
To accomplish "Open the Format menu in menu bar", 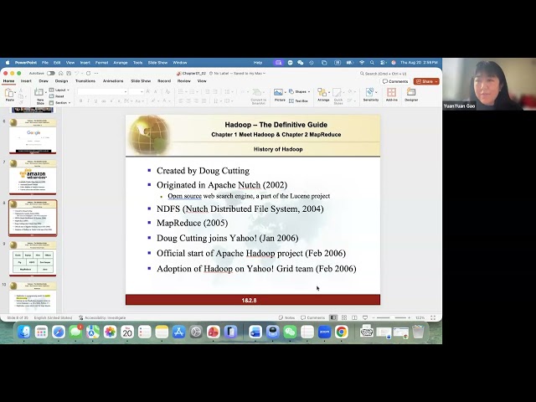I will coord(101,63).
